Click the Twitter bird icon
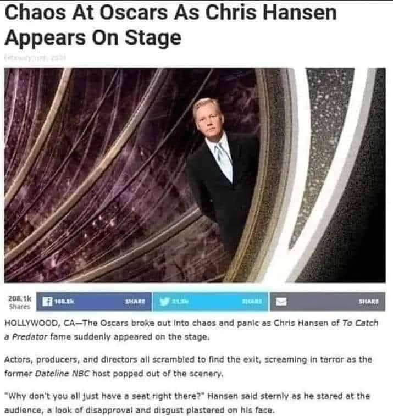 coord(164,302)
